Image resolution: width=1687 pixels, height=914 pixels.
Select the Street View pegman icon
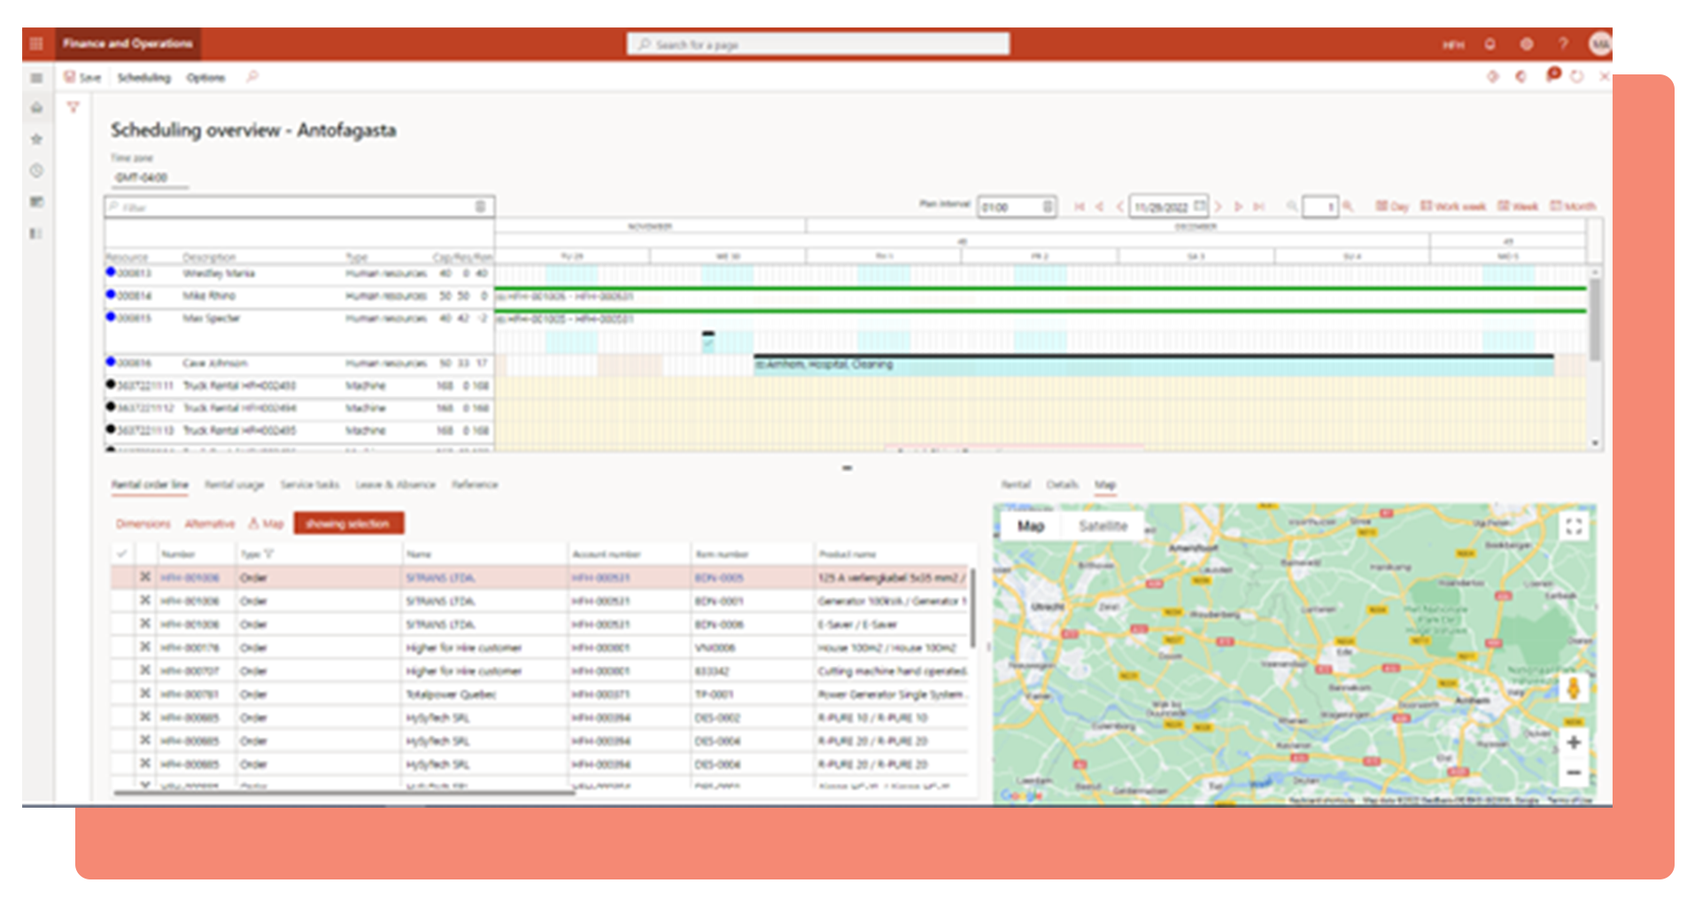pyautogui.click(x=1574, y=688)
